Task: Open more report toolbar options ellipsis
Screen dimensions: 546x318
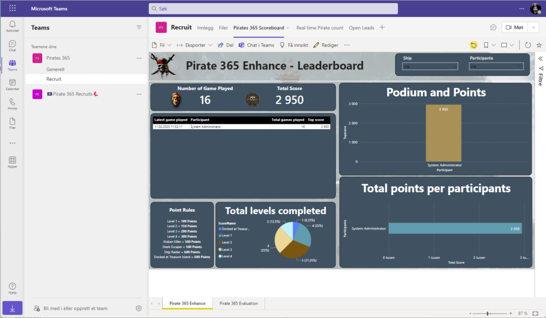Action: [x=347, y=45]
